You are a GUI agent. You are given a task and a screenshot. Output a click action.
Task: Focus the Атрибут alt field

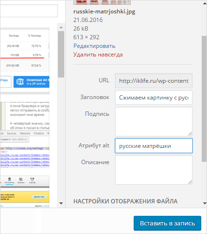point(154,146)
